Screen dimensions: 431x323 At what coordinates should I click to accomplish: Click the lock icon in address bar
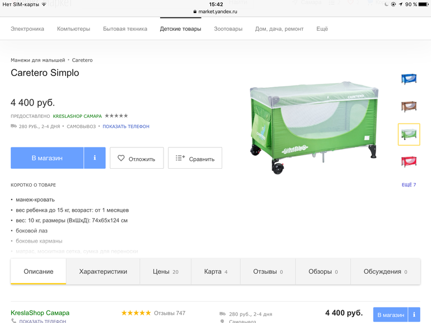(x=195, y=11)
